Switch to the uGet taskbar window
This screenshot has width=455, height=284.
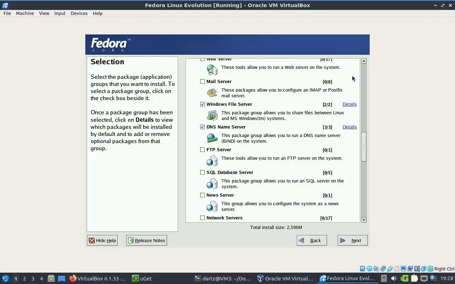[x=142, y=278]
